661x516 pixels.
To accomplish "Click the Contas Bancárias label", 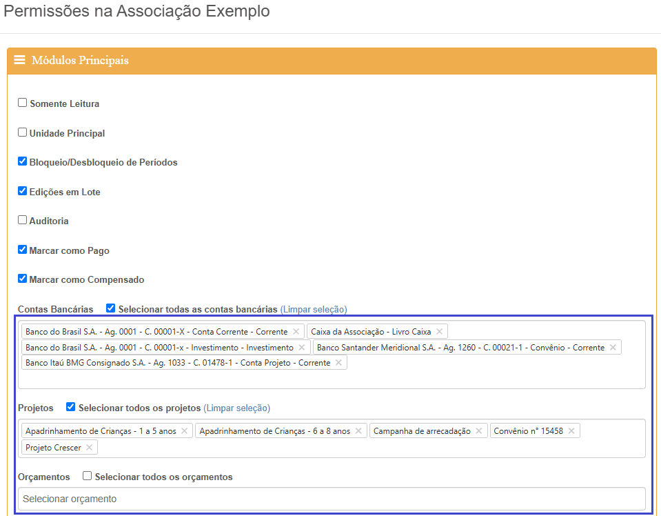I will [x=56, y=309].
